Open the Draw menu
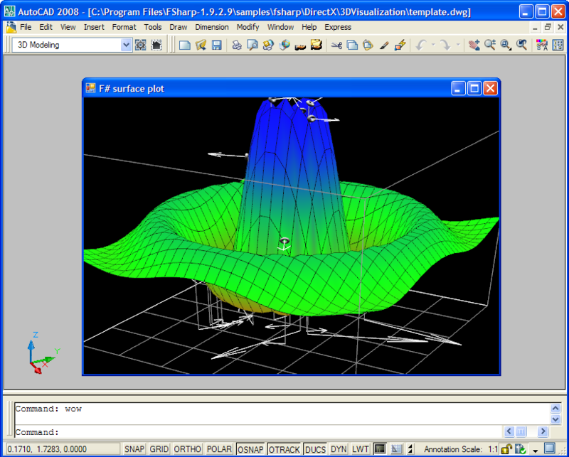 (x=179, y=27)
